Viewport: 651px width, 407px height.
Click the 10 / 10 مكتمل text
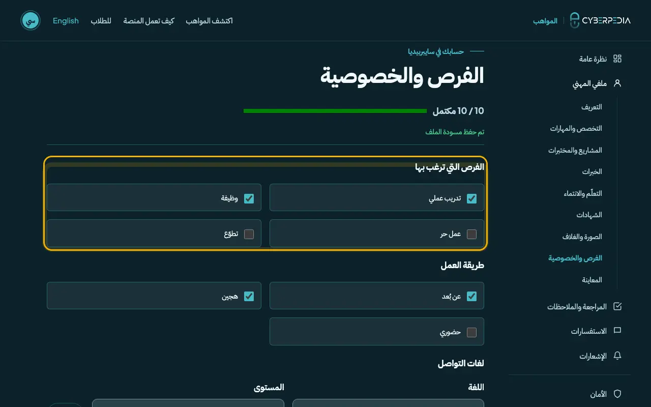point(458,111)
